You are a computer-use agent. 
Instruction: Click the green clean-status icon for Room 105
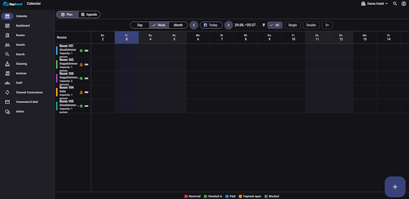click(x=81, y=106)
